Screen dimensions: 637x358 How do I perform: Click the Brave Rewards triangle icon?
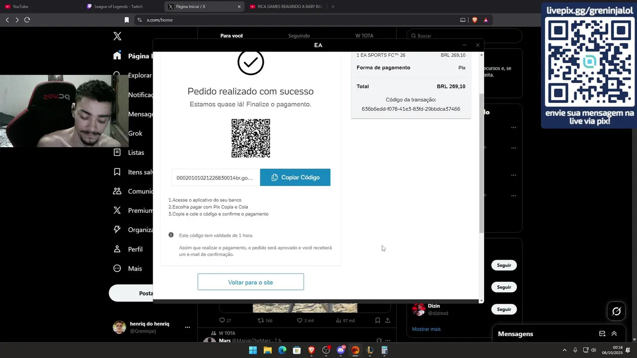point(486,20)
